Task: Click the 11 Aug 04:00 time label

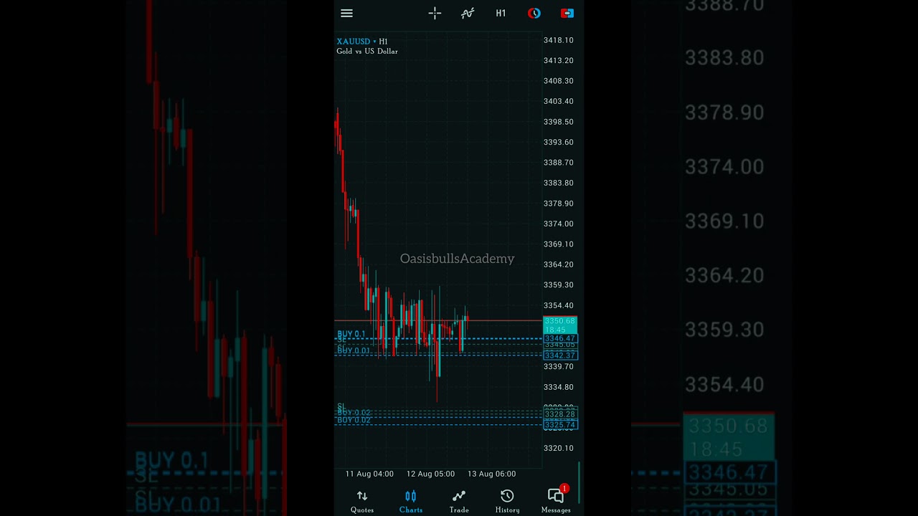Action: pyautogui.click(x=369, y=474)
